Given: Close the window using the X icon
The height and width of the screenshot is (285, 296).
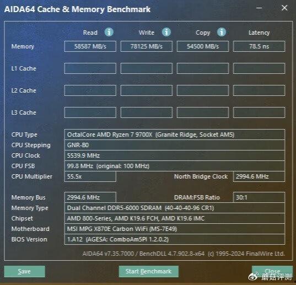Looking at the screenshot, I should [x=284, y=8].
